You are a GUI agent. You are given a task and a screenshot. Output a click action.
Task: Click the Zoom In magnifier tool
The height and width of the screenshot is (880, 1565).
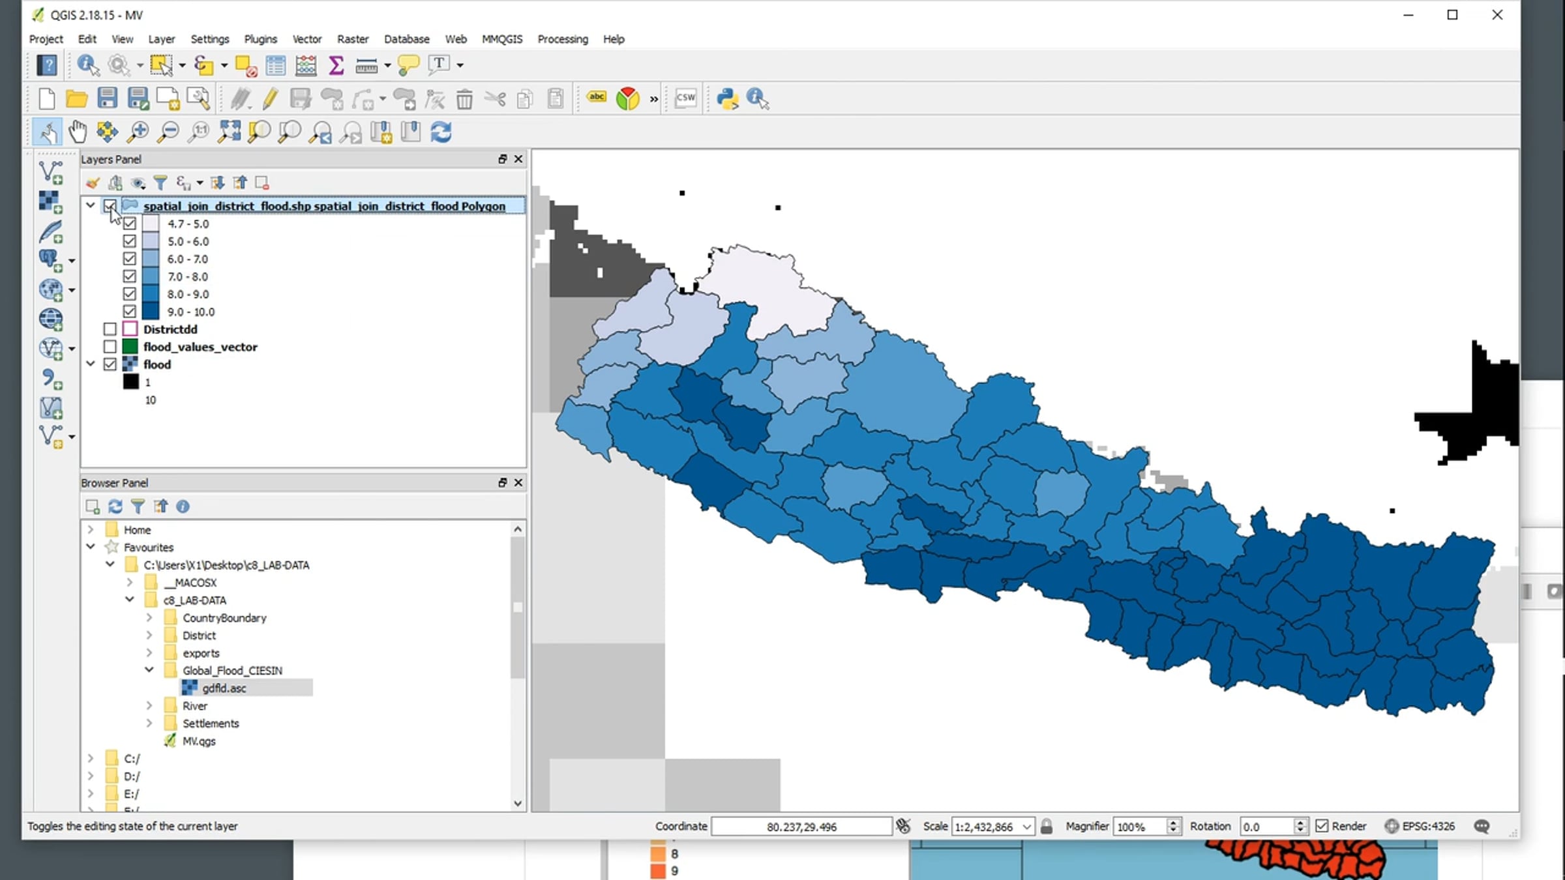(x=138, y=132)
